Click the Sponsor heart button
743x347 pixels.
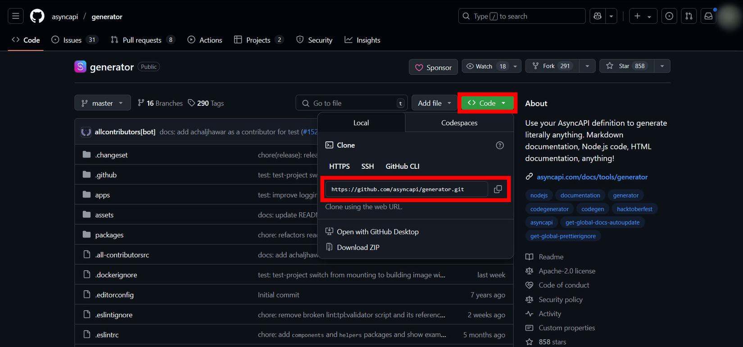[x=433, y=67]
